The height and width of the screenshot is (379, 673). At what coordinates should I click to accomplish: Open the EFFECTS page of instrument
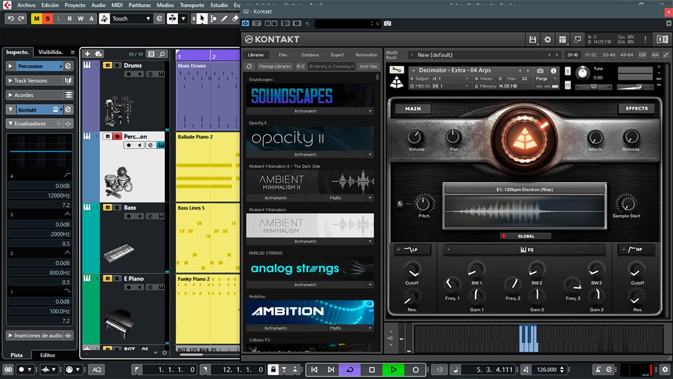pos(637,108)
